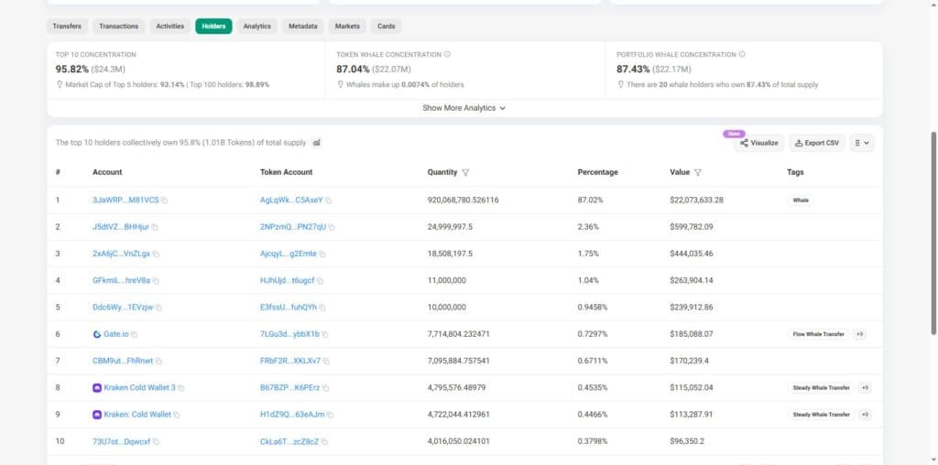The height and width of the screenshot is (465, 938).
Task: Switch to the Transactions tab
Action: point(118,27)
